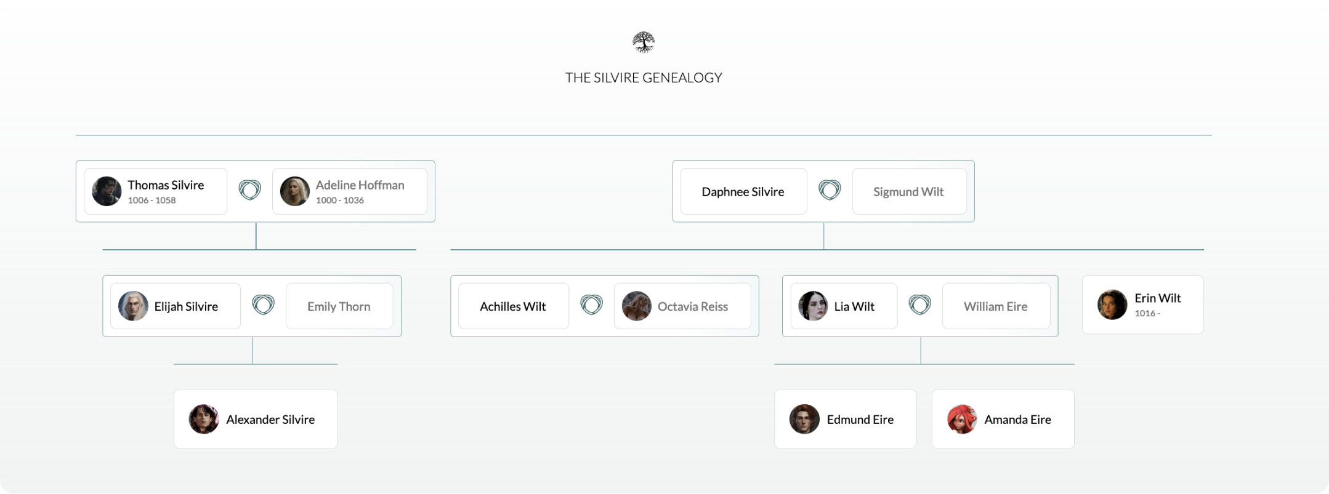This screenshot has width=1329, height=494.
Task: Open the William Eire card
Action: point(995,306)
